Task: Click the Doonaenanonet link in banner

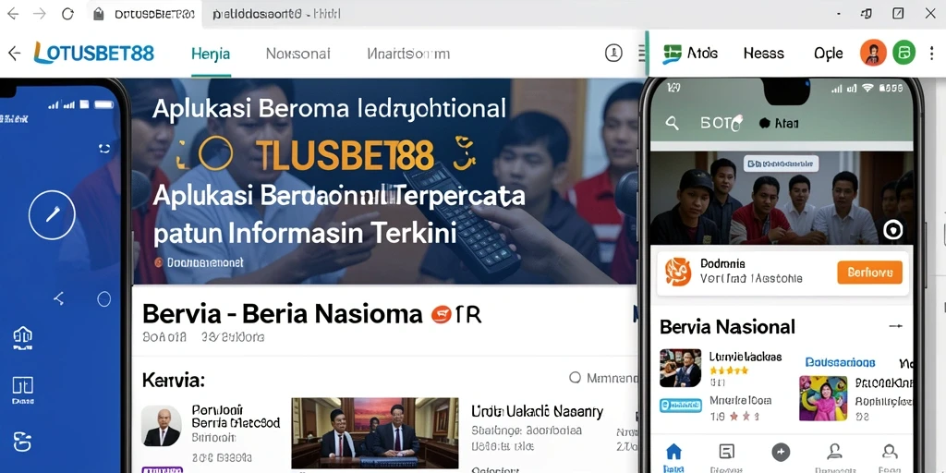Action: [x=204, y=262]
